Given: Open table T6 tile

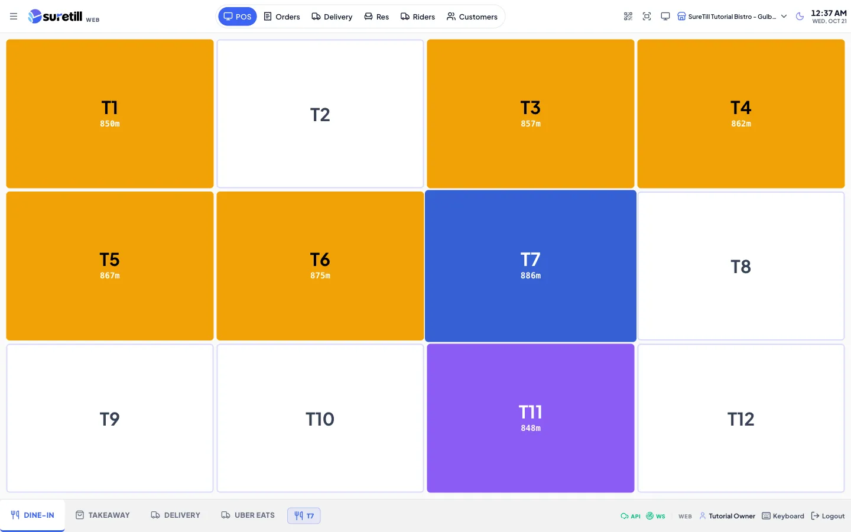Looking at the screenshot, I should [x=320, y=266].
